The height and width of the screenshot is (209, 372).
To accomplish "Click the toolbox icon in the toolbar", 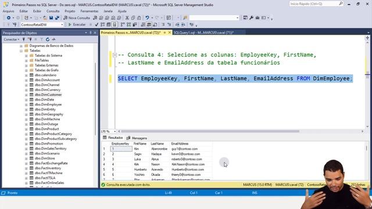I will point(257,18).
